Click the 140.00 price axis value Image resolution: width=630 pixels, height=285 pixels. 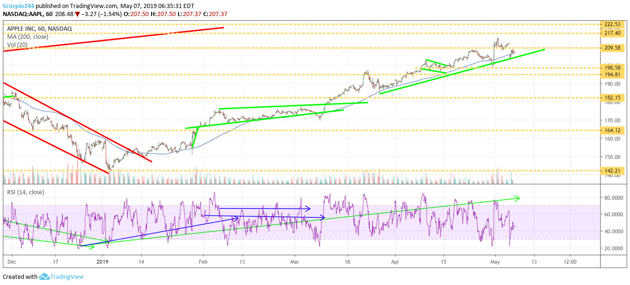(x=612, y=176)
